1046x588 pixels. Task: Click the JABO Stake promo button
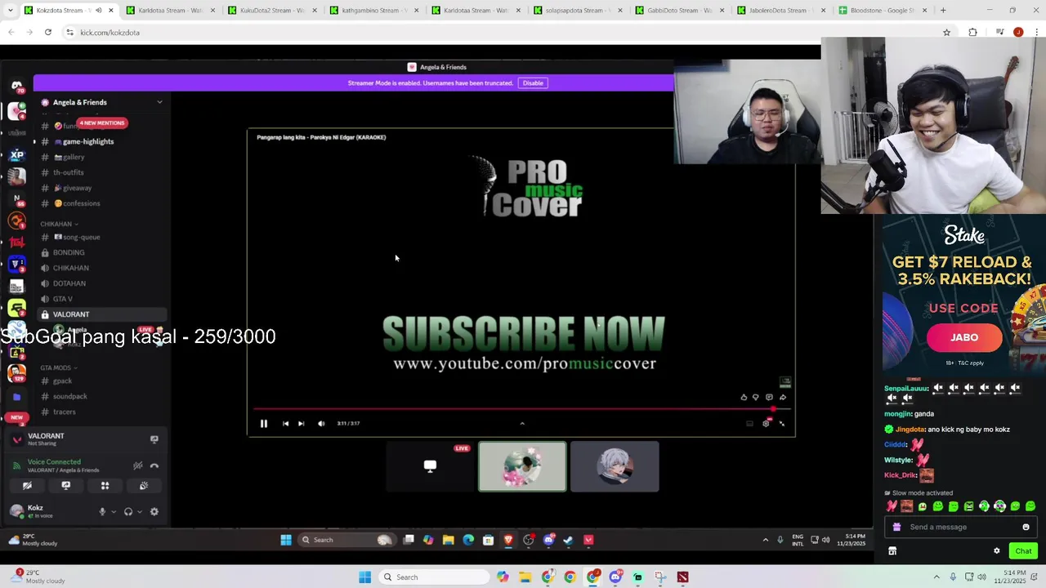pos(964,337)
